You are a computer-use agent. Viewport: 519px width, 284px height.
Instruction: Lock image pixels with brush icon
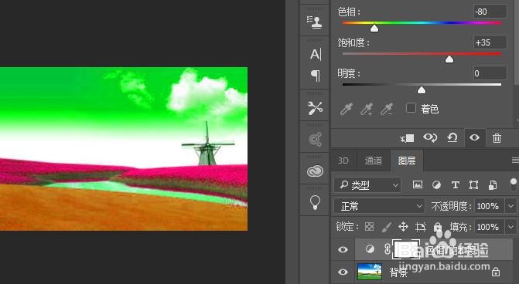386,227
